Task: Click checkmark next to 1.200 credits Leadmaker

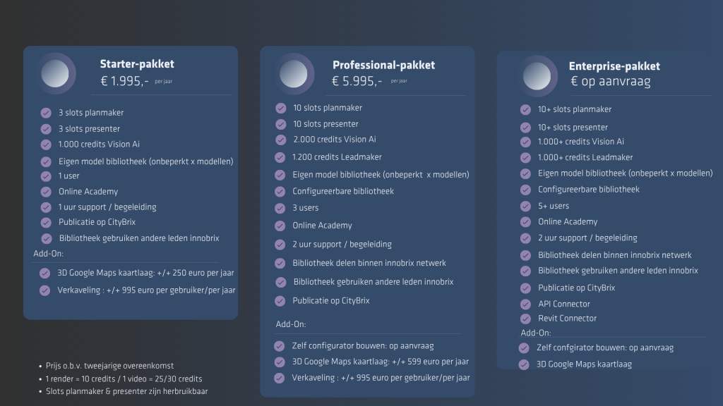Action: 280,157
